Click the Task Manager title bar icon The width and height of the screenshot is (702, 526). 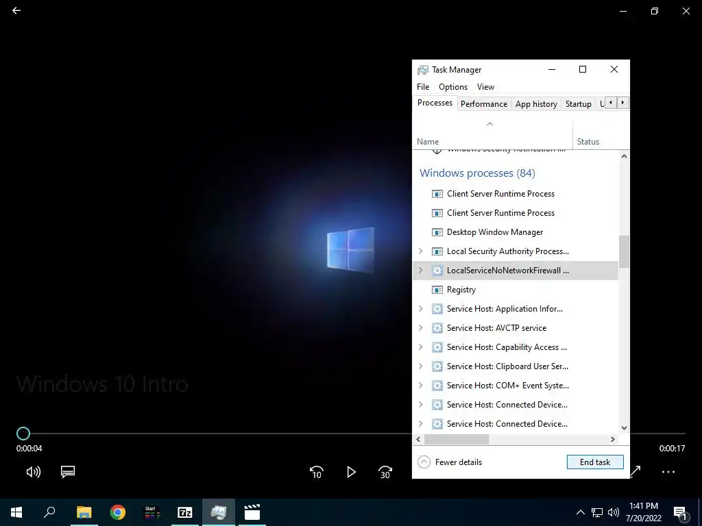422,70
